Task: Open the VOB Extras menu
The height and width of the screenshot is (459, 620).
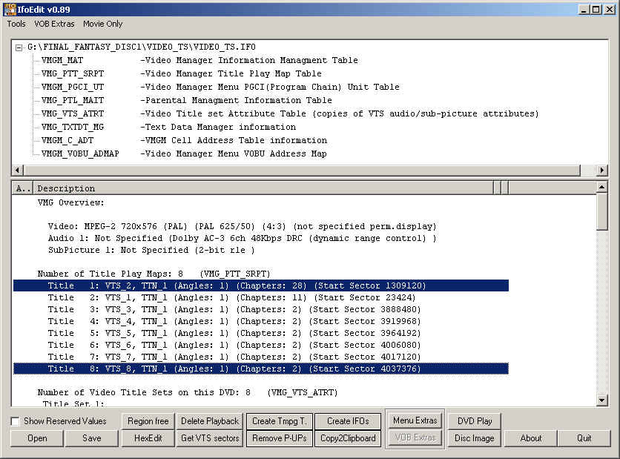Action: [54, 24]
